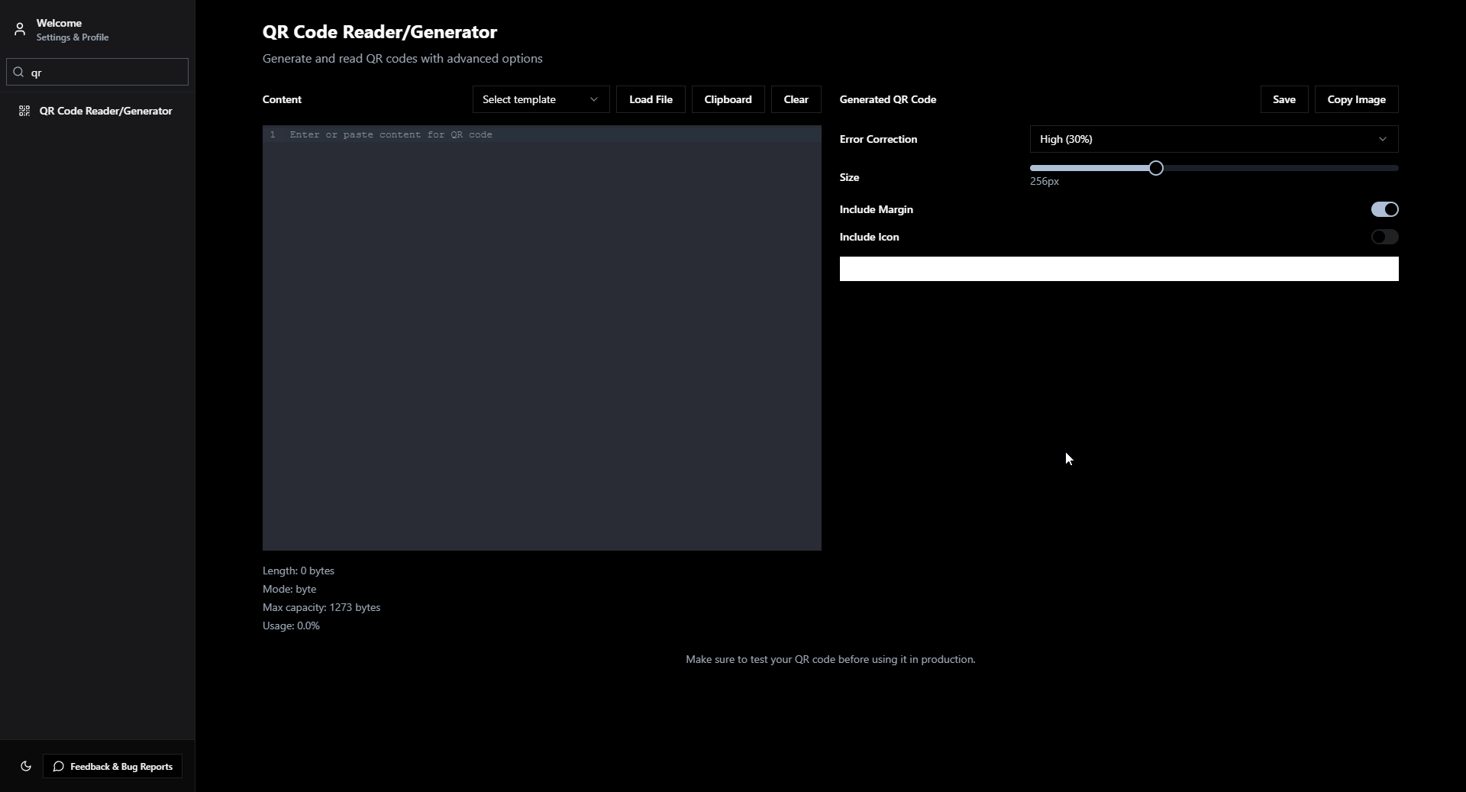This screenshot has height=792, width=1466.
Task: Click the Load File button
Action: [x=651, y=99]
